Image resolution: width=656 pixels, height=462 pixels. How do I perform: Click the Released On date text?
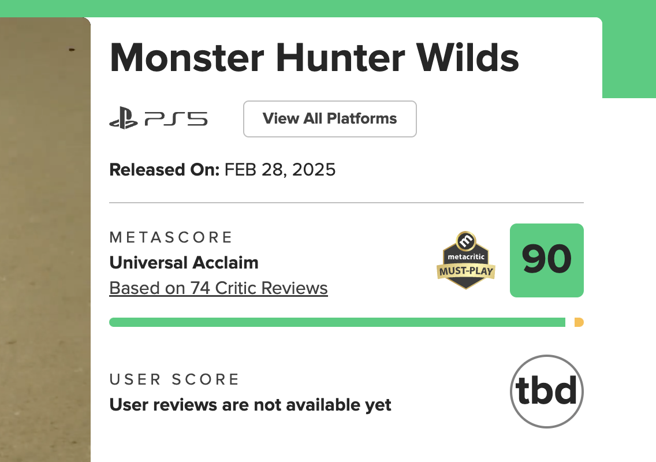pos(222,170)
